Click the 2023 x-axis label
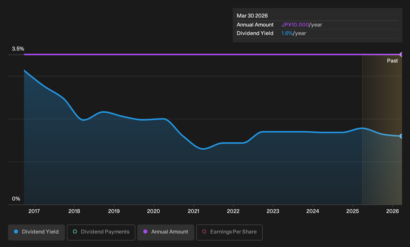The width and height of the screenshot is (410, 247). click(273, 211)
